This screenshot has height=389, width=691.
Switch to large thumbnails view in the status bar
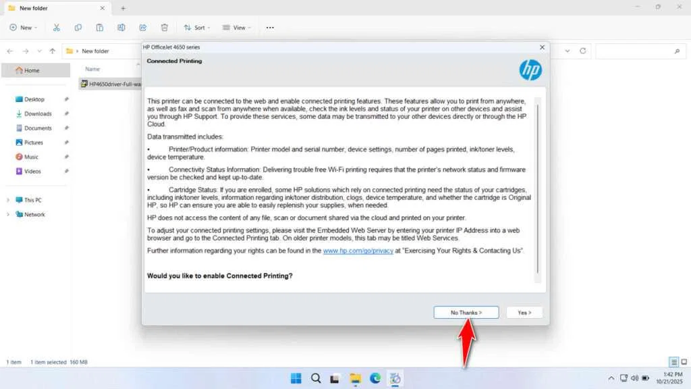click(x=684, y=361)
